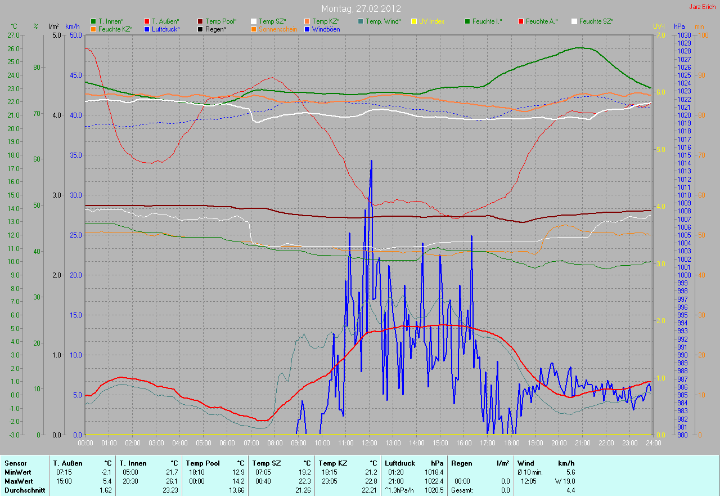720x496 pixels.
Task: Click the white Temp SZ legend square
Action: pos(254,21)
